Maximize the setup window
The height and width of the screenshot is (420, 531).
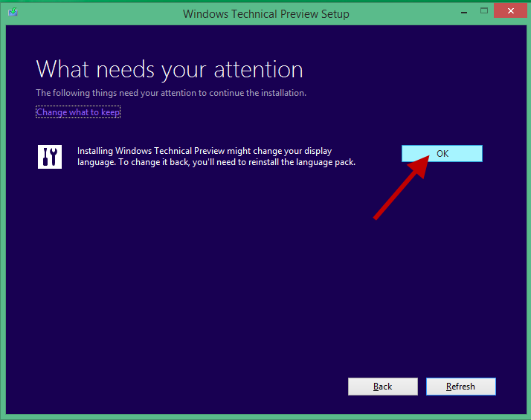pos(484,11)
